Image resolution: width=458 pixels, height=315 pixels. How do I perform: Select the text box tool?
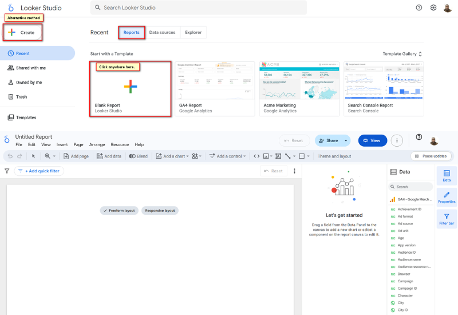click(278, 156)
